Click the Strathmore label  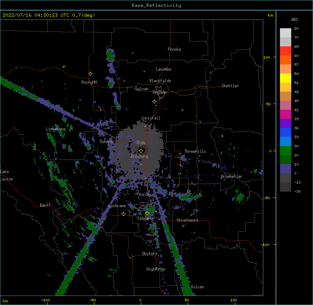(x=187, y=220)
